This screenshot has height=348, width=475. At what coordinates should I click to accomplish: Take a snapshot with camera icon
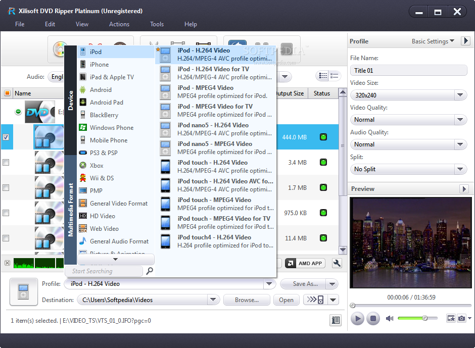(461, 318)
